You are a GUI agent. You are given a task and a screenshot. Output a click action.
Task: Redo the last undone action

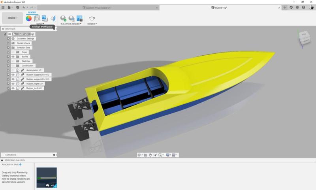click(32, 8)
